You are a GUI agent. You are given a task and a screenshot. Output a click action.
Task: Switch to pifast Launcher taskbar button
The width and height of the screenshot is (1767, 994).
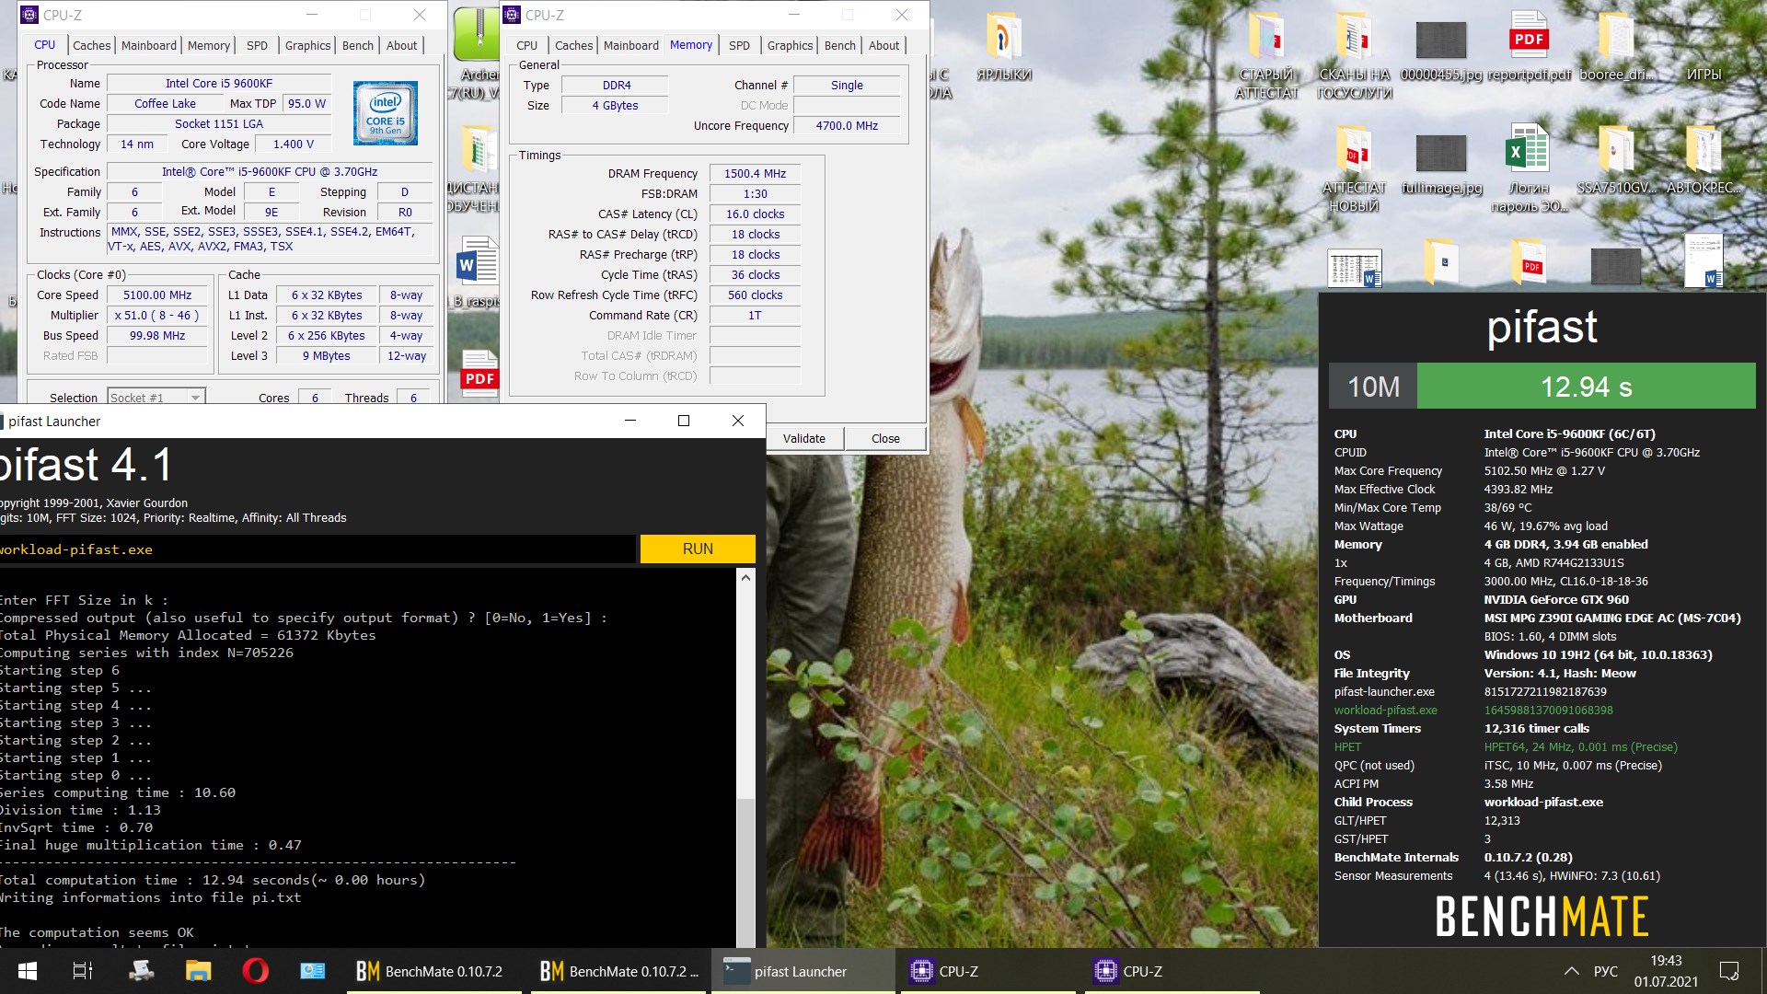click(x=802, y=971)
